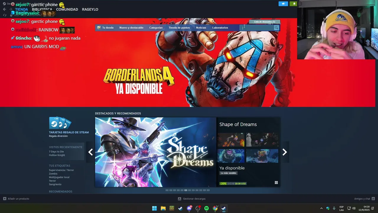Open the ESP LAA language indicator
Viewport: 378px width, 213px height.
pos(341,208)
